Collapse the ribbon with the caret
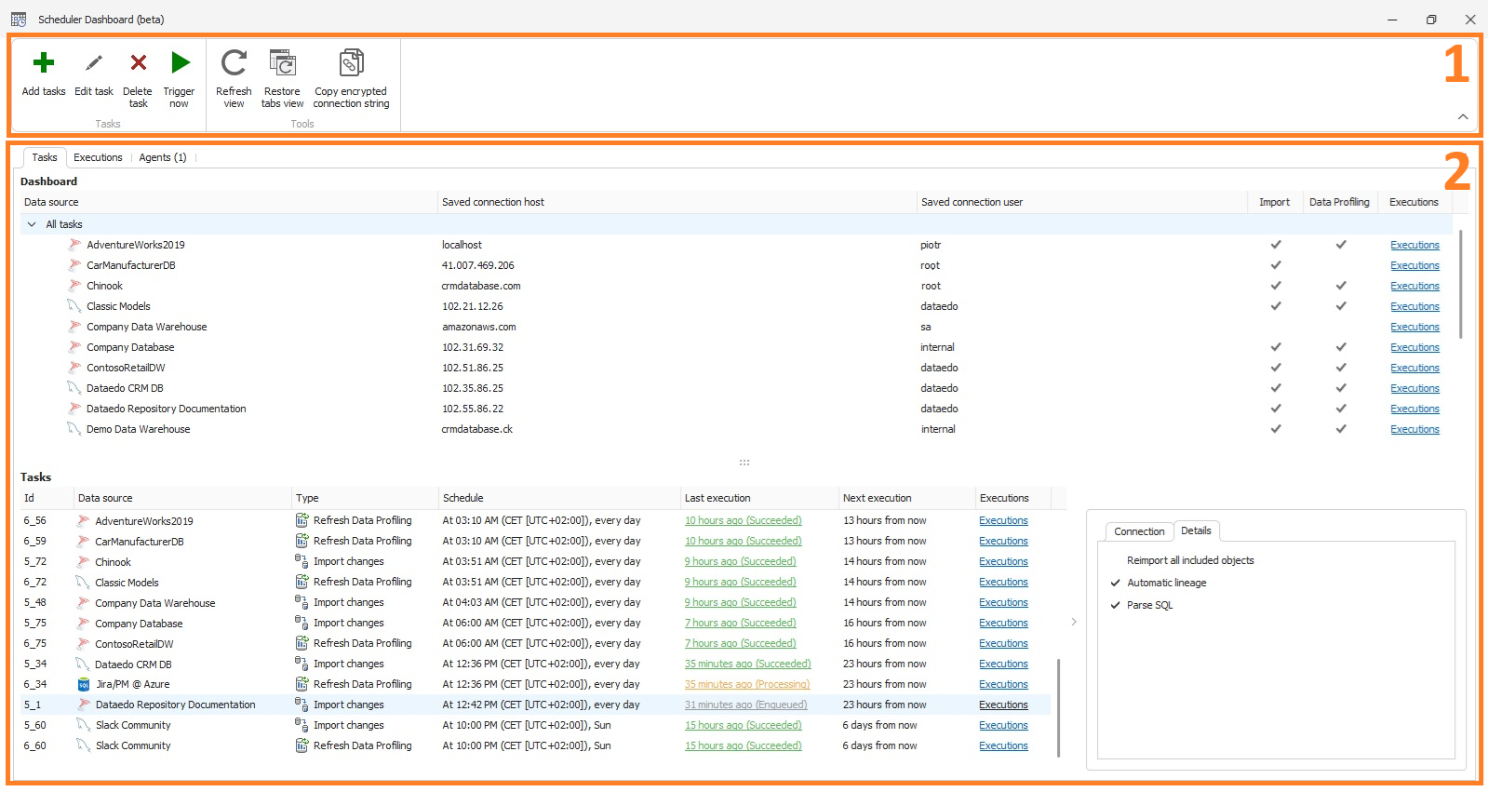Image resolution: width=1488 pixels, height=792 pixels. (x=1463, y=117)
